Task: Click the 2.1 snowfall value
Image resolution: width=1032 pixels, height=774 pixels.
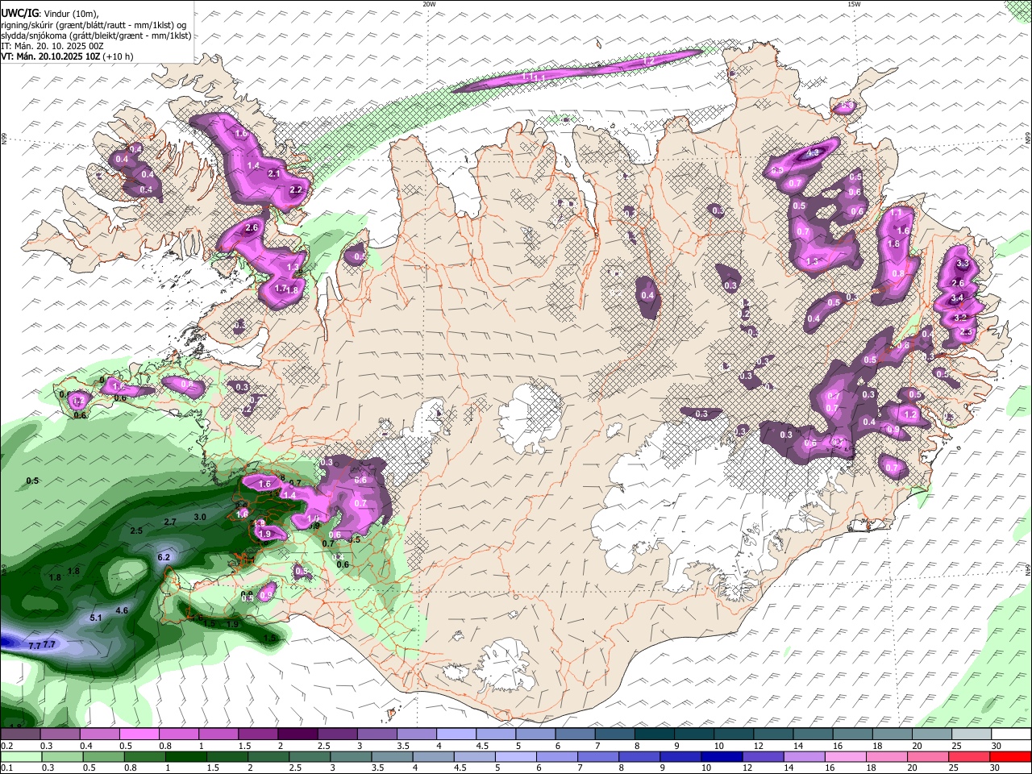Action: tap(273, 174)
